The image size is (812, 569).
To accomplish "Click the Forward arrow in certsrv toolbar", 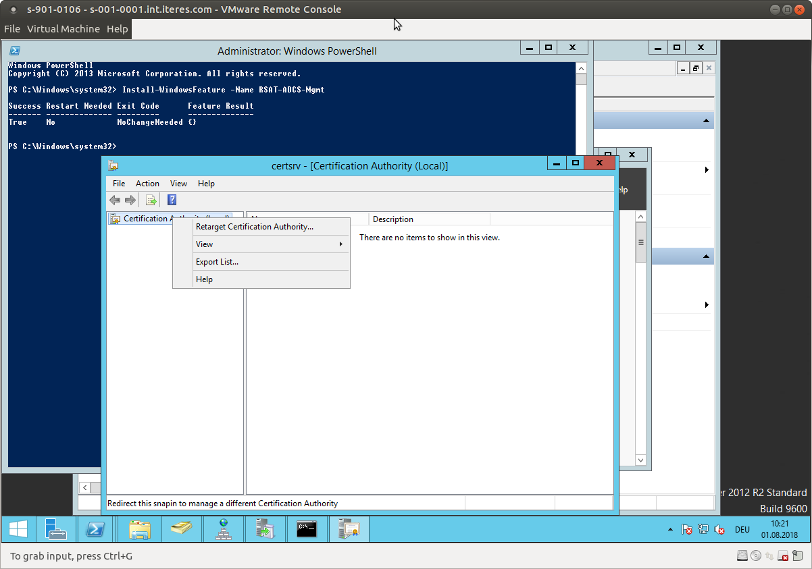I will (130, 200).
